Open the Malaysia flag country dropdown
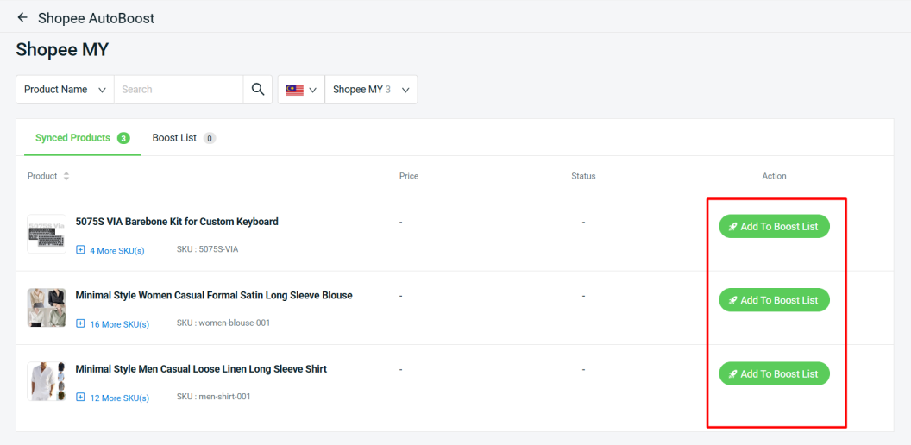Screen dimensions: 911x445 tap(301, 90)
